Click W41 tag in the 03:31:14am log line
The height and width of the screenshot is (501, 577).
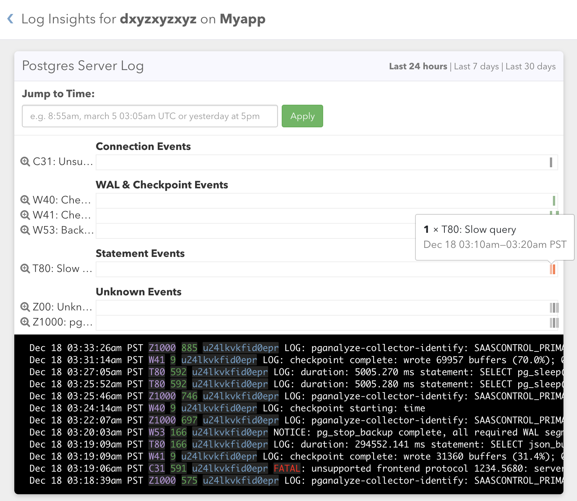tap(157, 360)
